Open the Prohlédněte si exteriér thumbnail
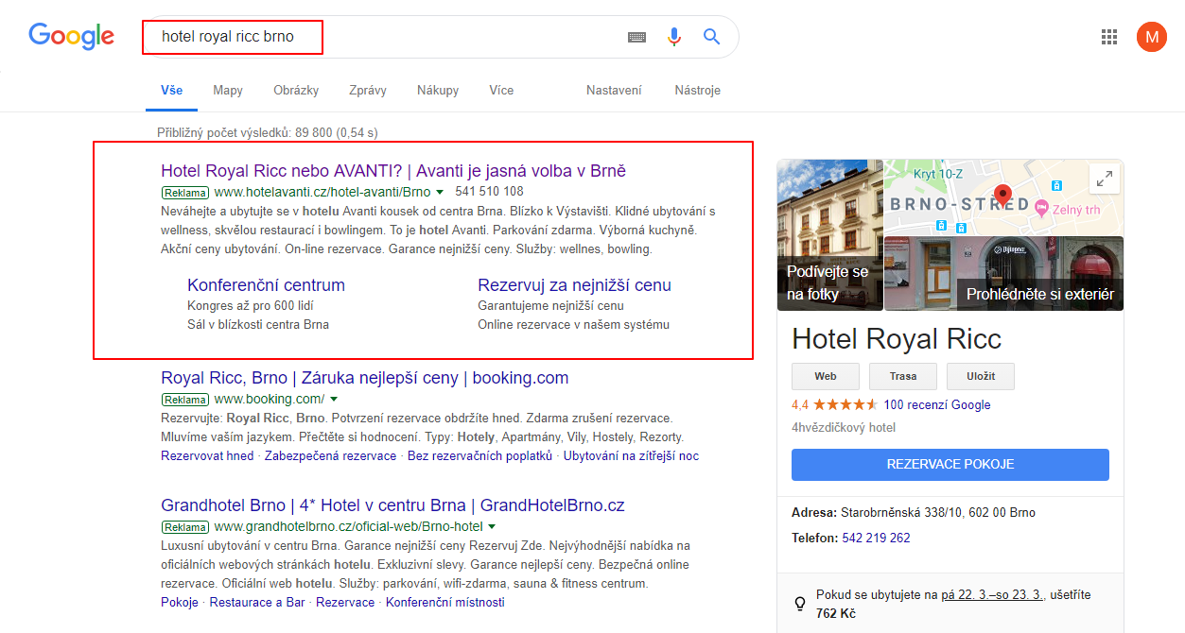 (x=1004, y=274)
